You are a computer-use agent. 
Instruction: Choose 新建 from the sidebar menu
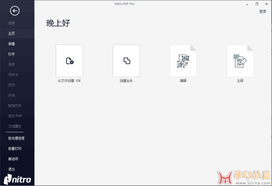(12, 44)
